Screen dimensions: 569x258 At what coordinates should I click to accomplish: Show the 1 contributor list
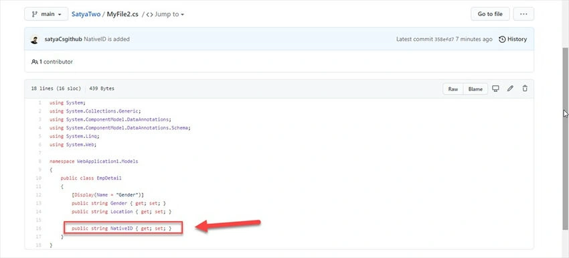pyautogui.click(x=52, y=62)
